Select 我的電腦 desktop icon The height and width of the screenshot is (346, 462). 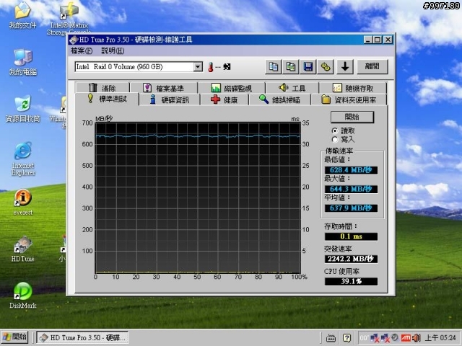(x=22, y=63)
